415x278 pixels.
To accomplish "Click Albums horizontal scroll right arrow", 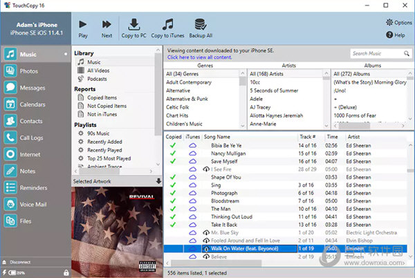I will point(403,126).
